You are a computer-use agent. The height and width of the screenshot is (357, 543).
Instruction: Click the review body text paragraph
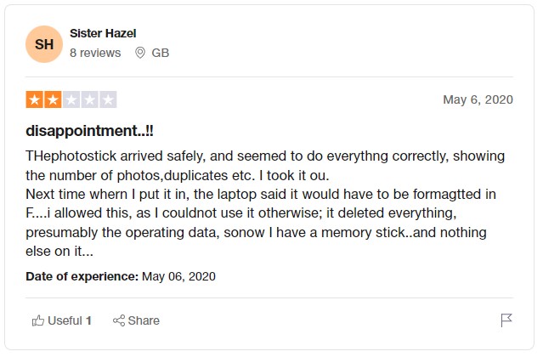point(265,202)
